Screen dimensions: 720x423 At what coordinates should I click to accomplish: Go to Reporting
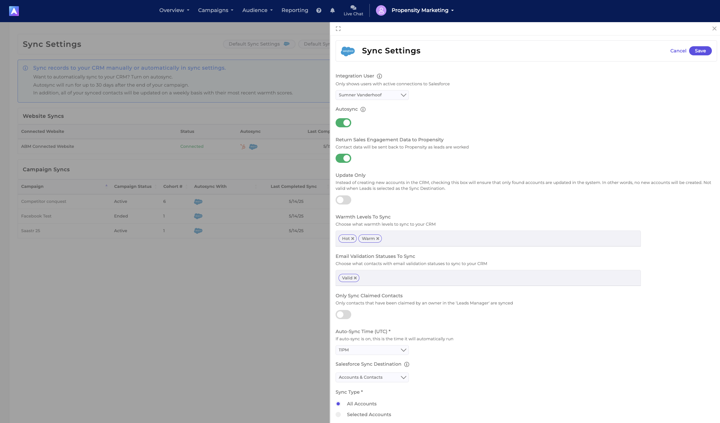point(295,10)
